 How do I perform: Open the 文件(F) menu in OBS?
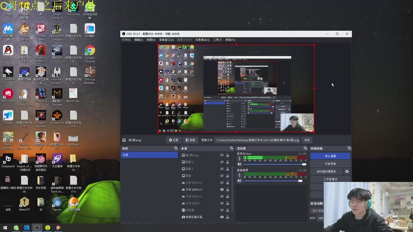coord(126,40)
